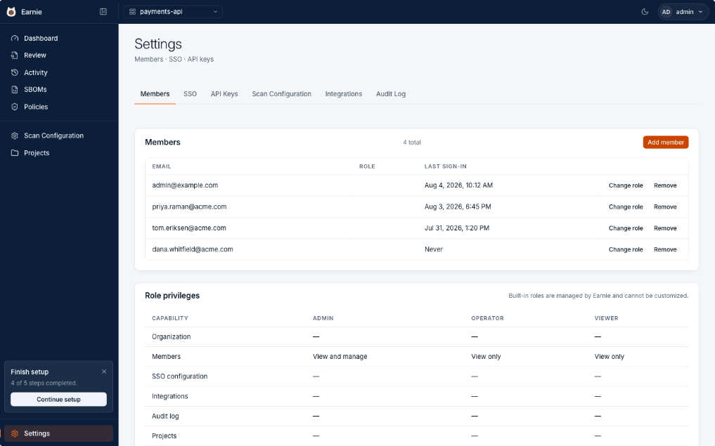Screen dimensions: 715x446
Task: Remove dana.whitfield@acme.com member
Action: pyautogui.click(x=665, y=249)
